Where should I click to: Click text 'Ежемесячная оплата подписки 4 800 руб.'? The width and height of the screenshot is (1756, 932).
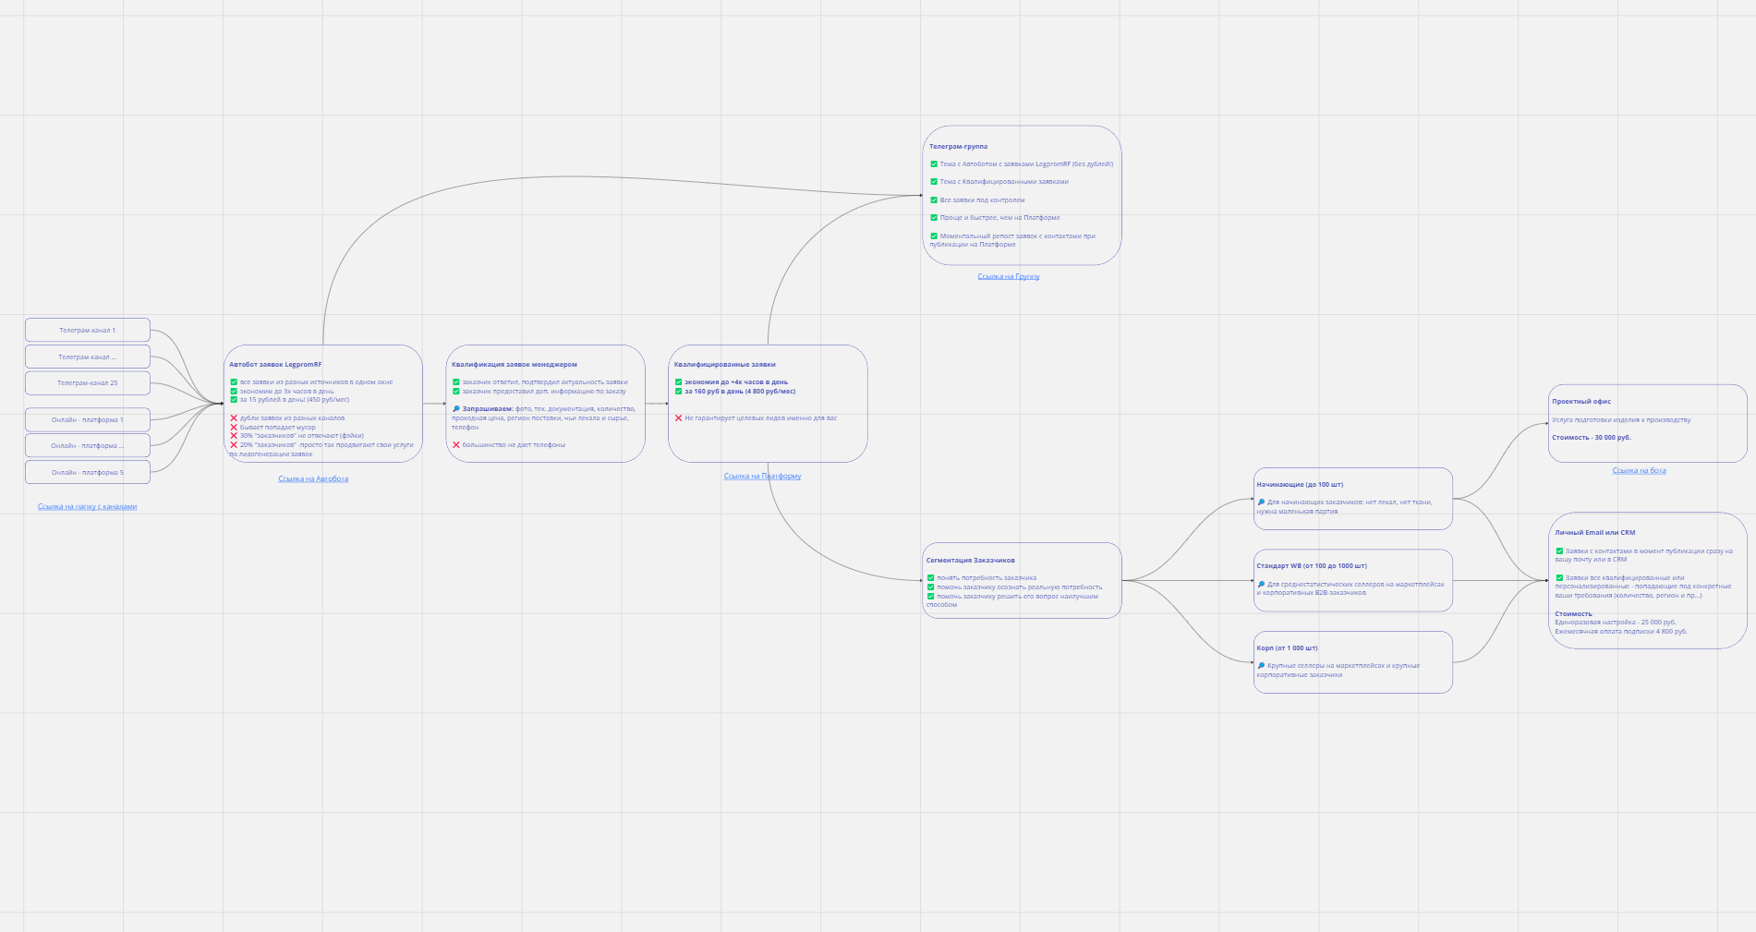click(1621, 632)
